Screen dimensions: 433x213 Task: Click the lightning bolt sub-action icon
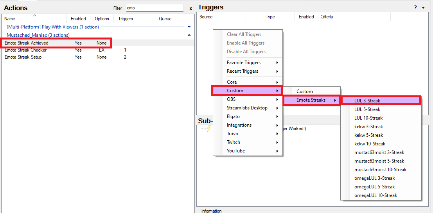tap(209, 129)
